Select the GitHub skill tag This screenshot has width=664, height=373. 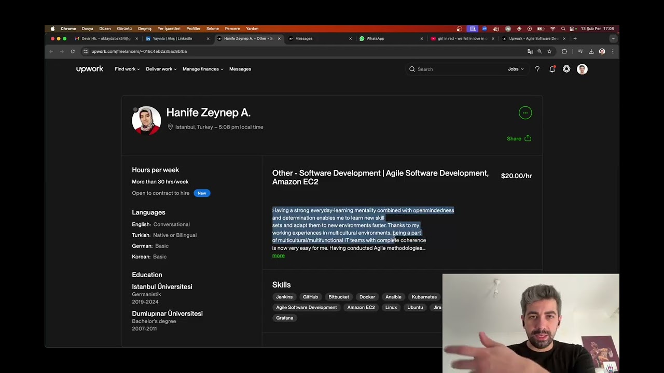tap(310, 297)
